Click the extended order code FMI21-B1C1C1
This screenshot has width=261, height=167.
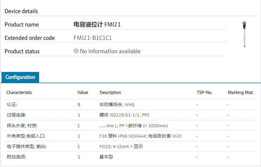tap(93, 38)
